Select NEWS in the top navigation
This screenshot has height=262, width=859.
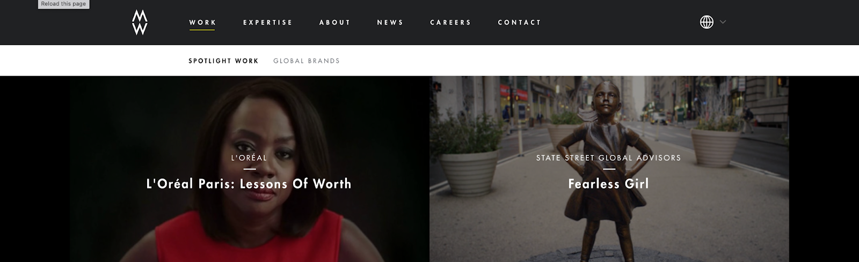click(390, 23)
